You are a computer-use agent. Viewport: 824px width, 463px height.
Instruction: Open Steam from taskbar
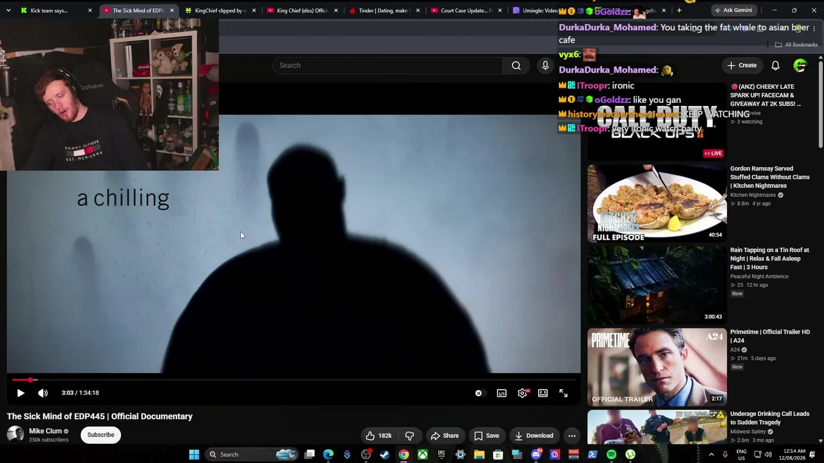pyautogui.click(x=384, y=455)
